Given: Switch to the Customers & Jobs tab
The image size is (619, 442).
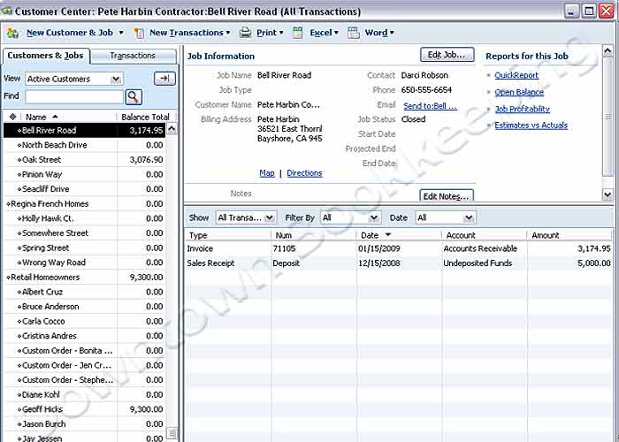Looking at the screenshot, I should click(45, 56).
